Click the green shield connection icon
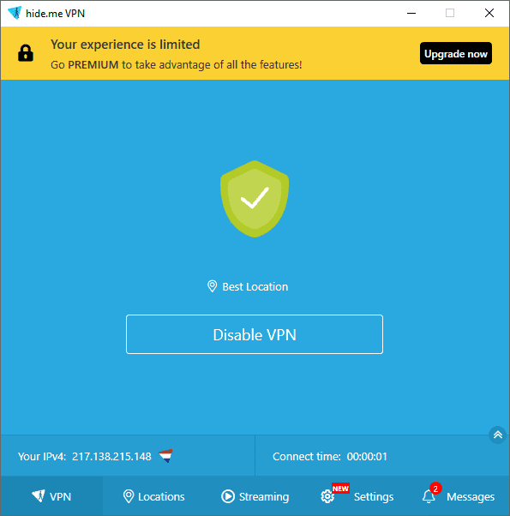This screenshot has width=510, height=516. (x=255, y=199)
